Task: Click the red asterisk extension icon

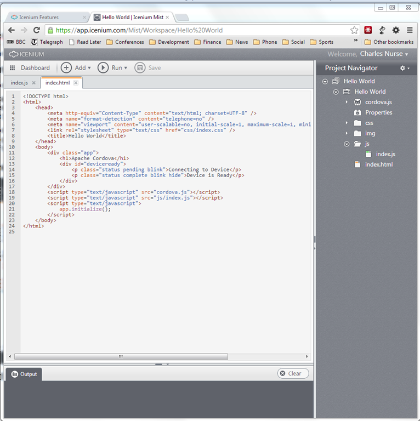Action: [x=368, y=30]
